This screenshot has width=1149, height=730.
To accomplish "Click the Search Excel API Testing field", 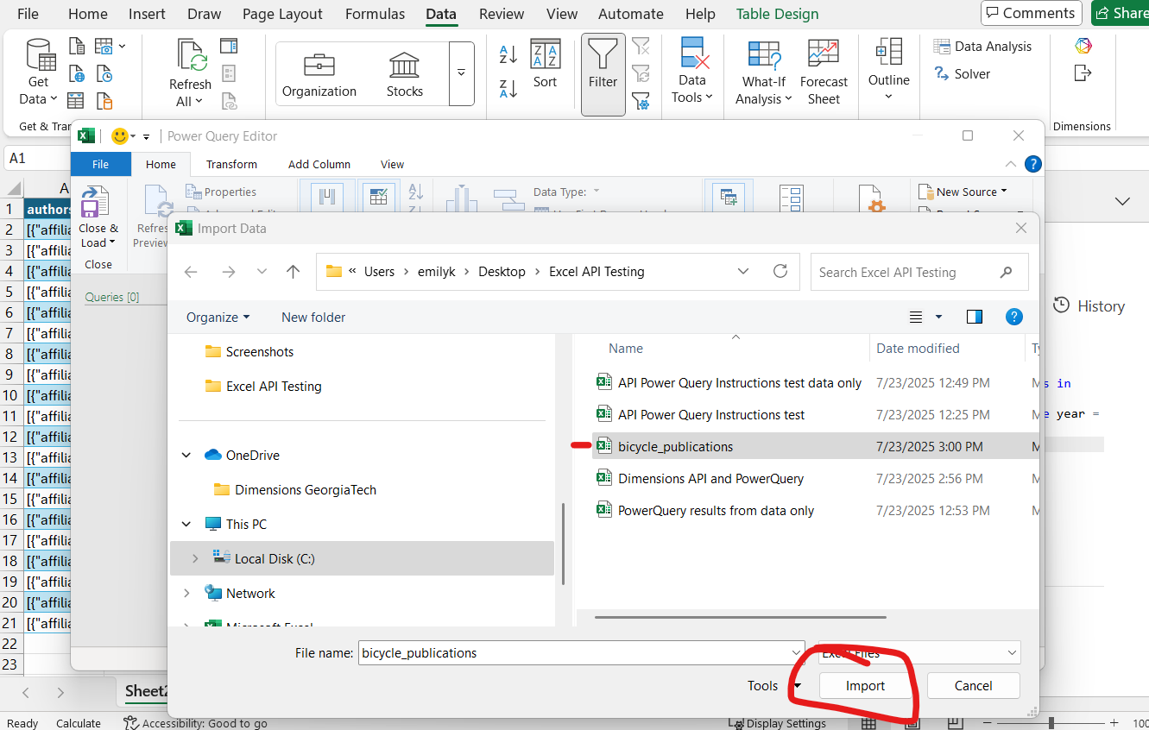I will [906, 272].
